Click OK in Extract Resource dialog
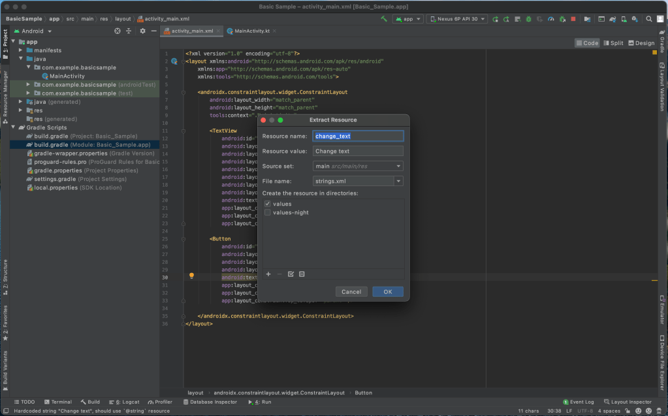The height and width of the screenshot is (416, 668). tap(387, 292)
